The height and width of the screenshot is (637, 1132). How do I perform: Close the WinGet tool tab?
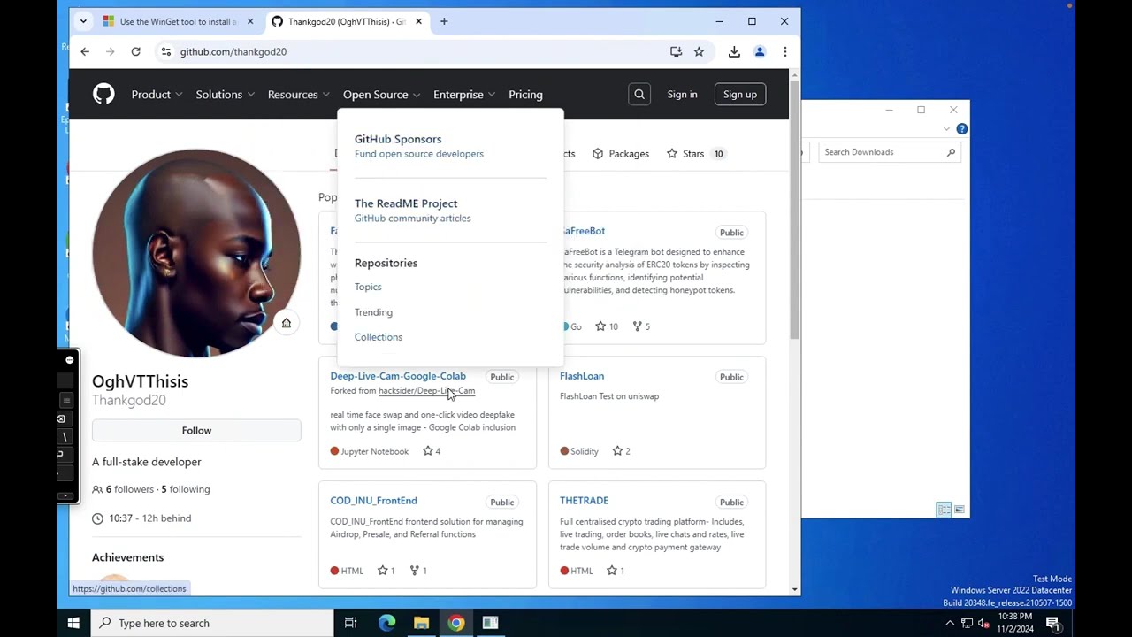(x=250, y=21)
